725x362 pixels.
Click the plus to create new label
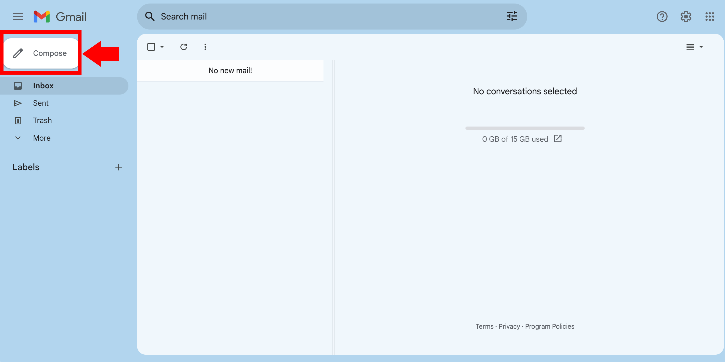tap(118, 167)
